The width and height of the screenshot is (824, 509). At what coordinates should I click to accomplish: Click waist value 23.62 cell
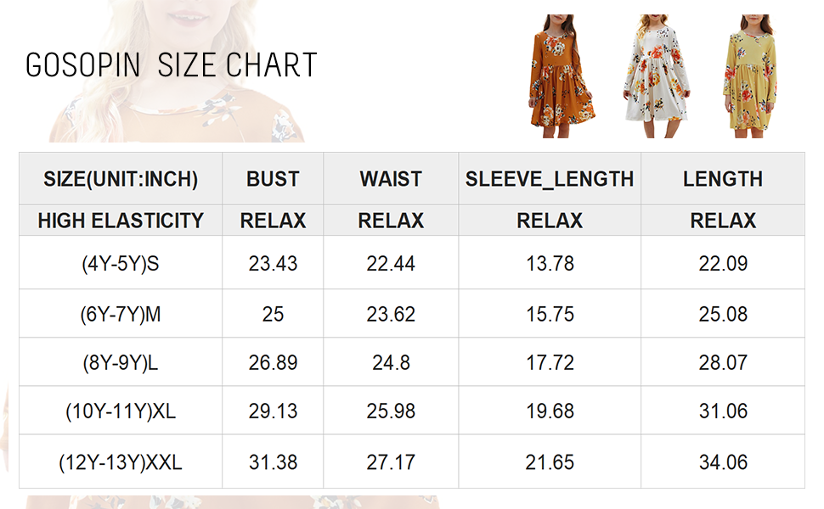point(391,314)
